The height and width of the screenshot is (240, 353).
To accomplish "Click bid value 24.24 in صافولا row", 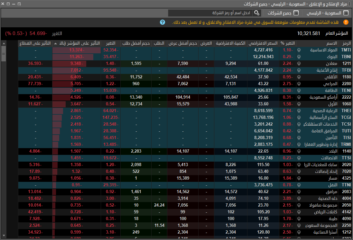I will tap(159, 205).
